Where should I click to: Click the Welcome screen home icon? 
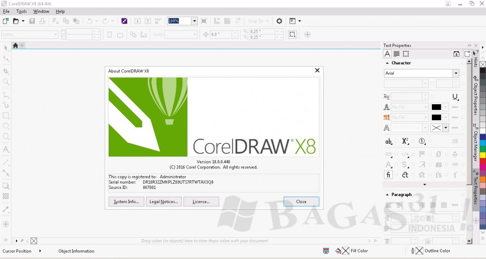[15, 45]
